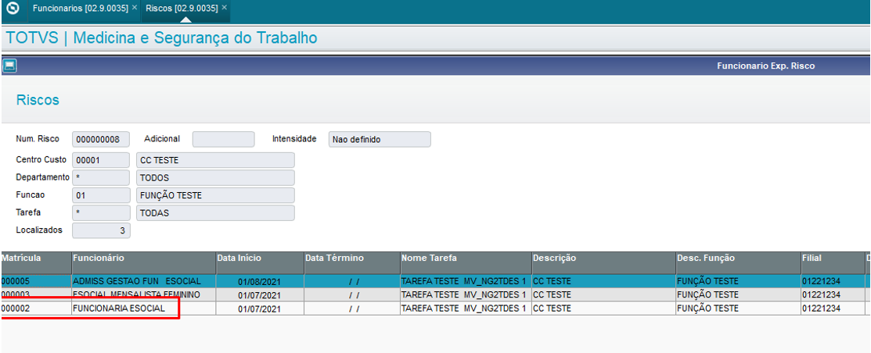Click the empty Adicional field
This screenshot has width=871, height=353.
(x=223, y=139)
